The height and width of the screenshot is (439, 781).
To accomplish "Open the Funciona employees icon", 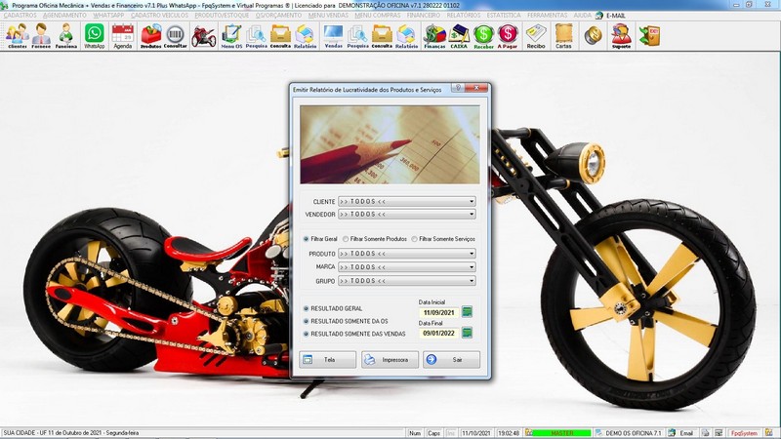I will coord(65,36).
